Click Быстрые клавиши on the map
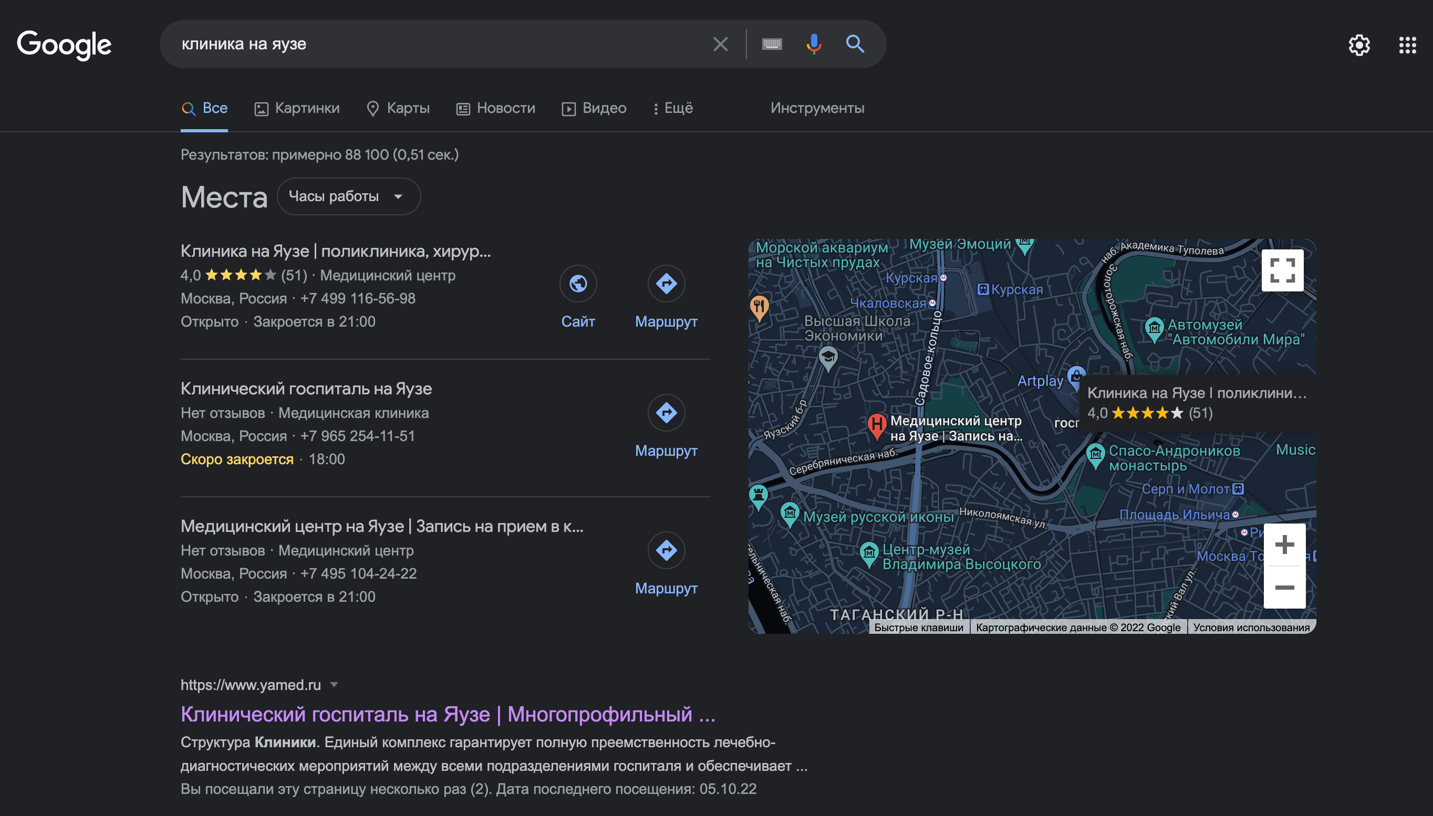This screenshot has height=816, width=1433. click(919, 627)
